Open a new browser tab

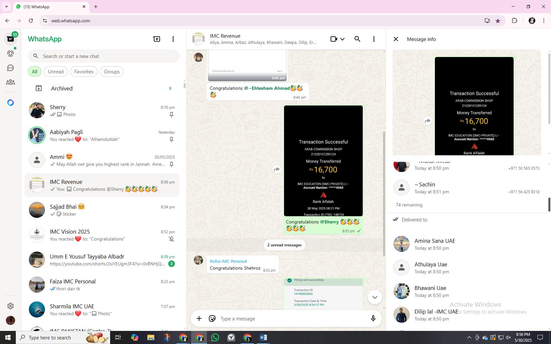(x=96, y=7)
